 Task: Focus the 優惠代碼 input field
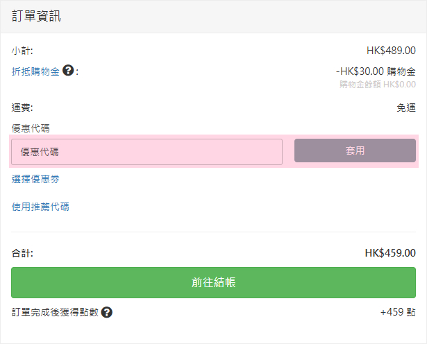click(x=146, y=151)
